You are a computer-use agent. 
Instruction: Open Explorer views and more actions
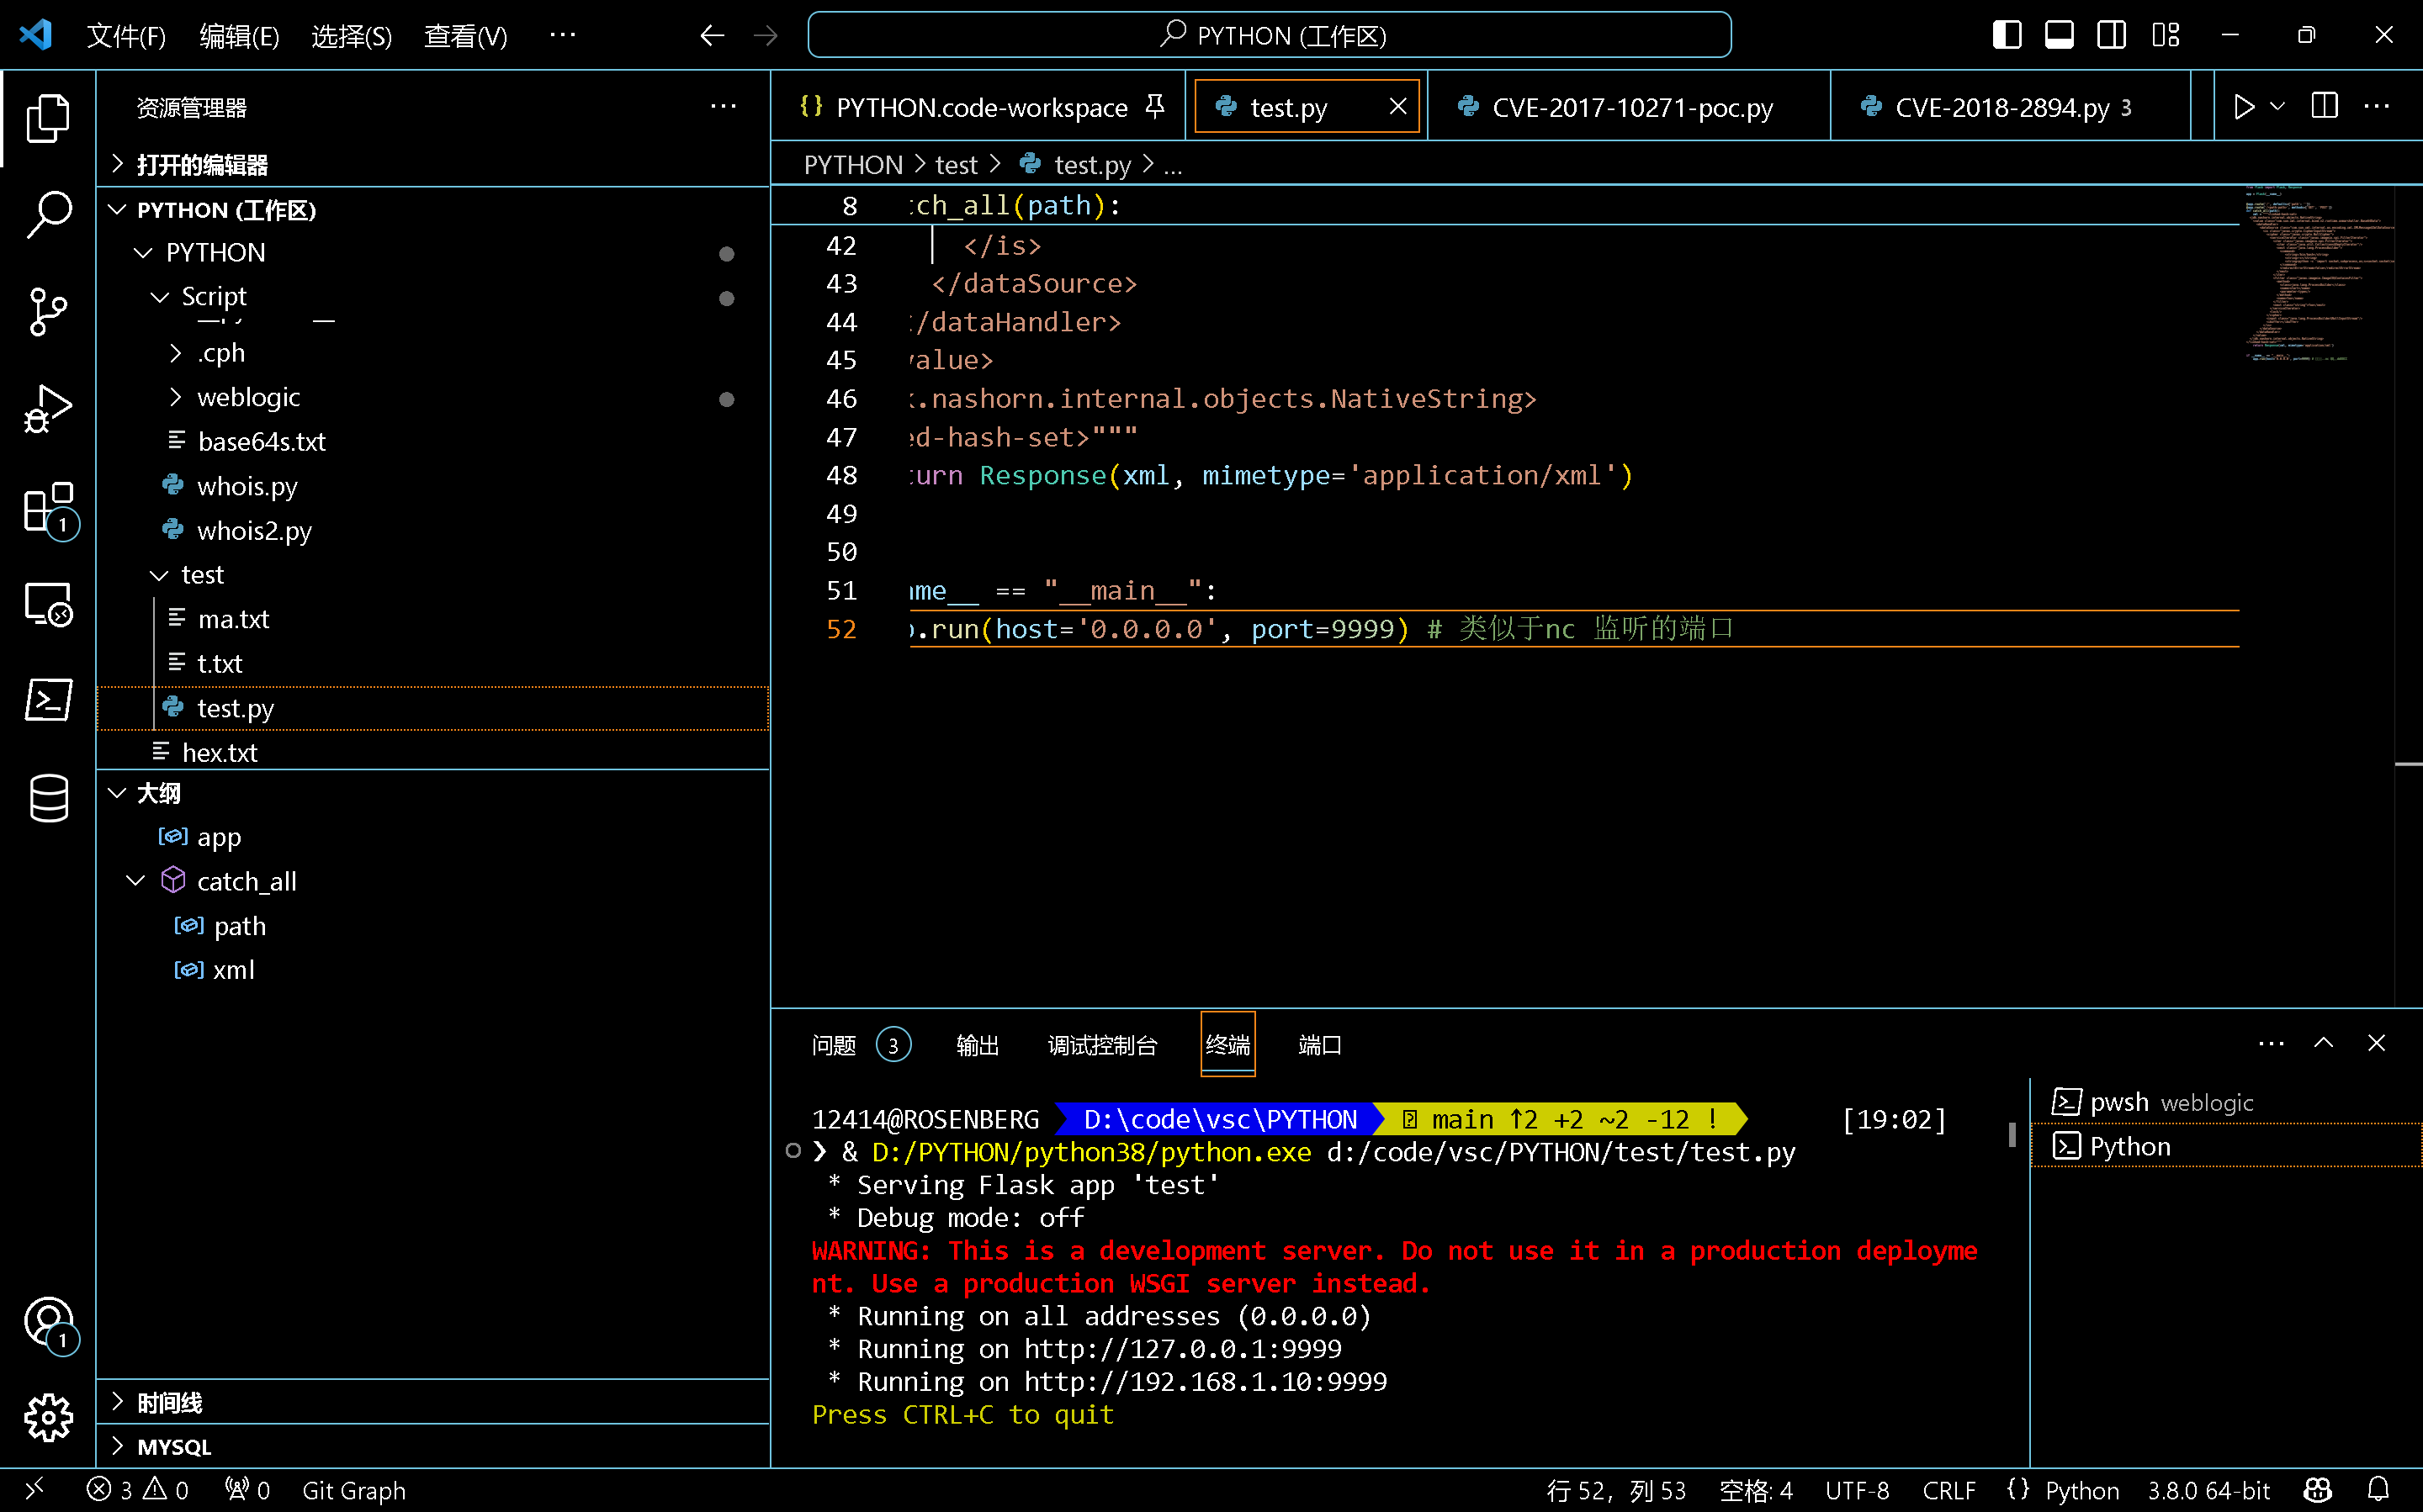point(724,106)
